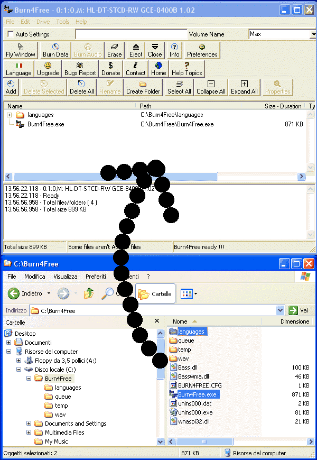Open the Contact button
317x460 pixels.
pyautogui.click(x=135, y=69)
